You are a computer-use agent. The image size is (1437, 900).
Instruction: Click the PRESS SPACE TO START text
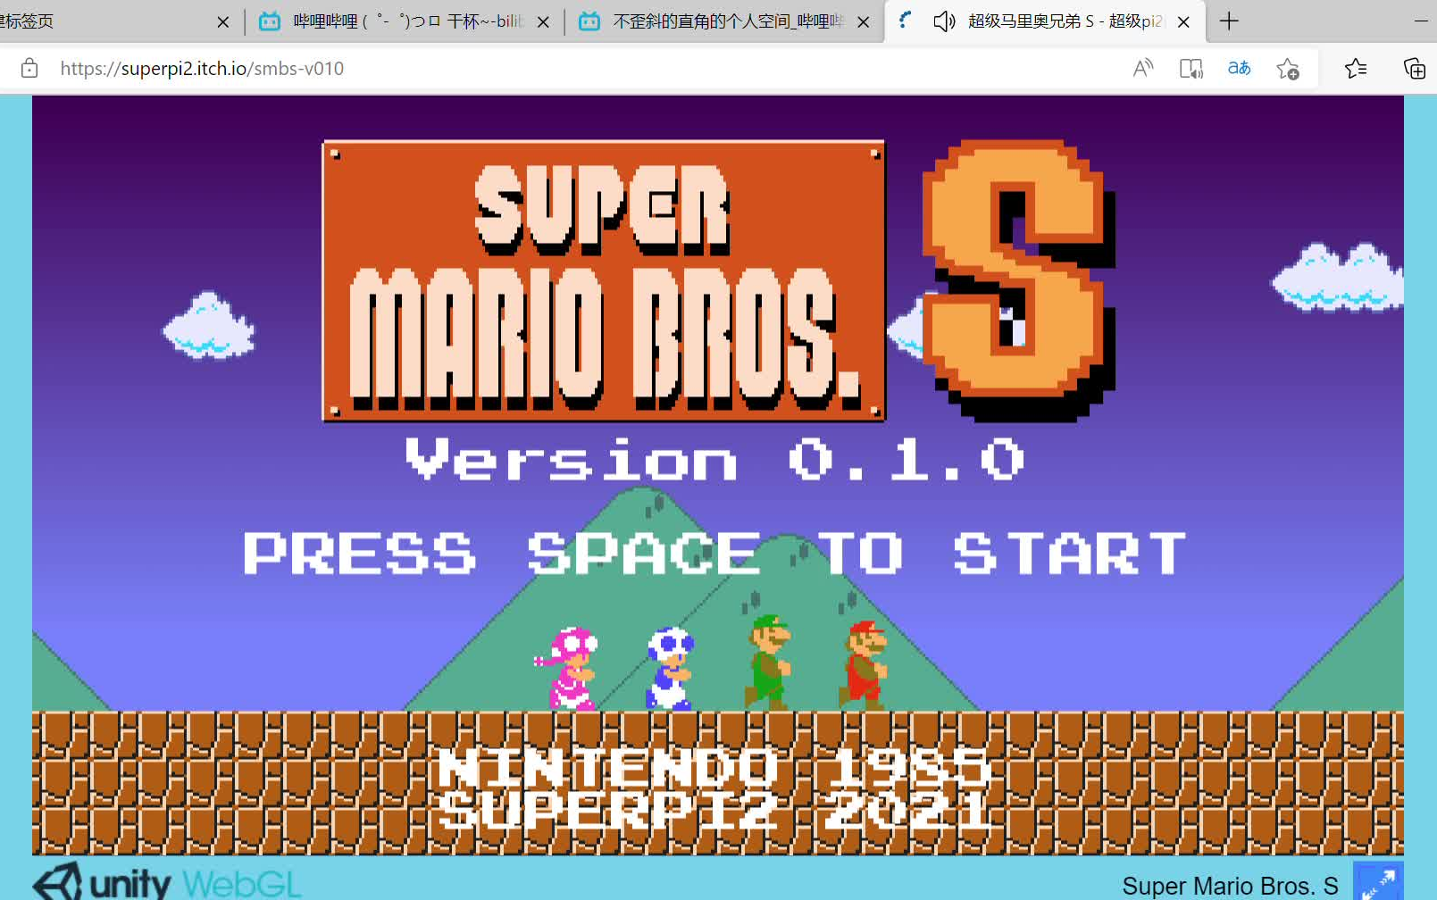coord(714,554)
